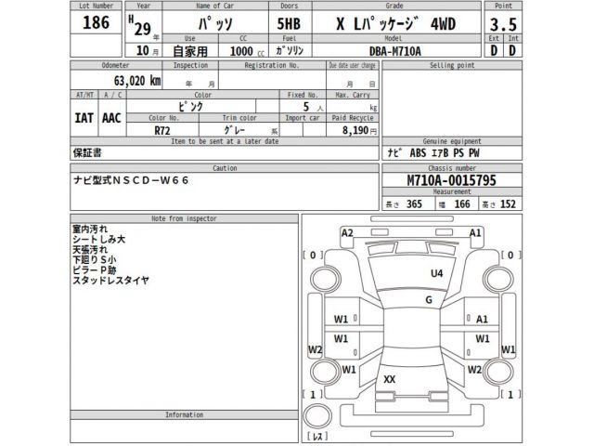Click the length measurement 365
The width and height of the screenshot is (594, 446).
(414, 204)
